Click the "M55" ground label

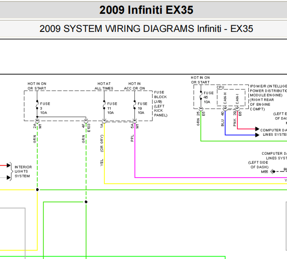264,171
